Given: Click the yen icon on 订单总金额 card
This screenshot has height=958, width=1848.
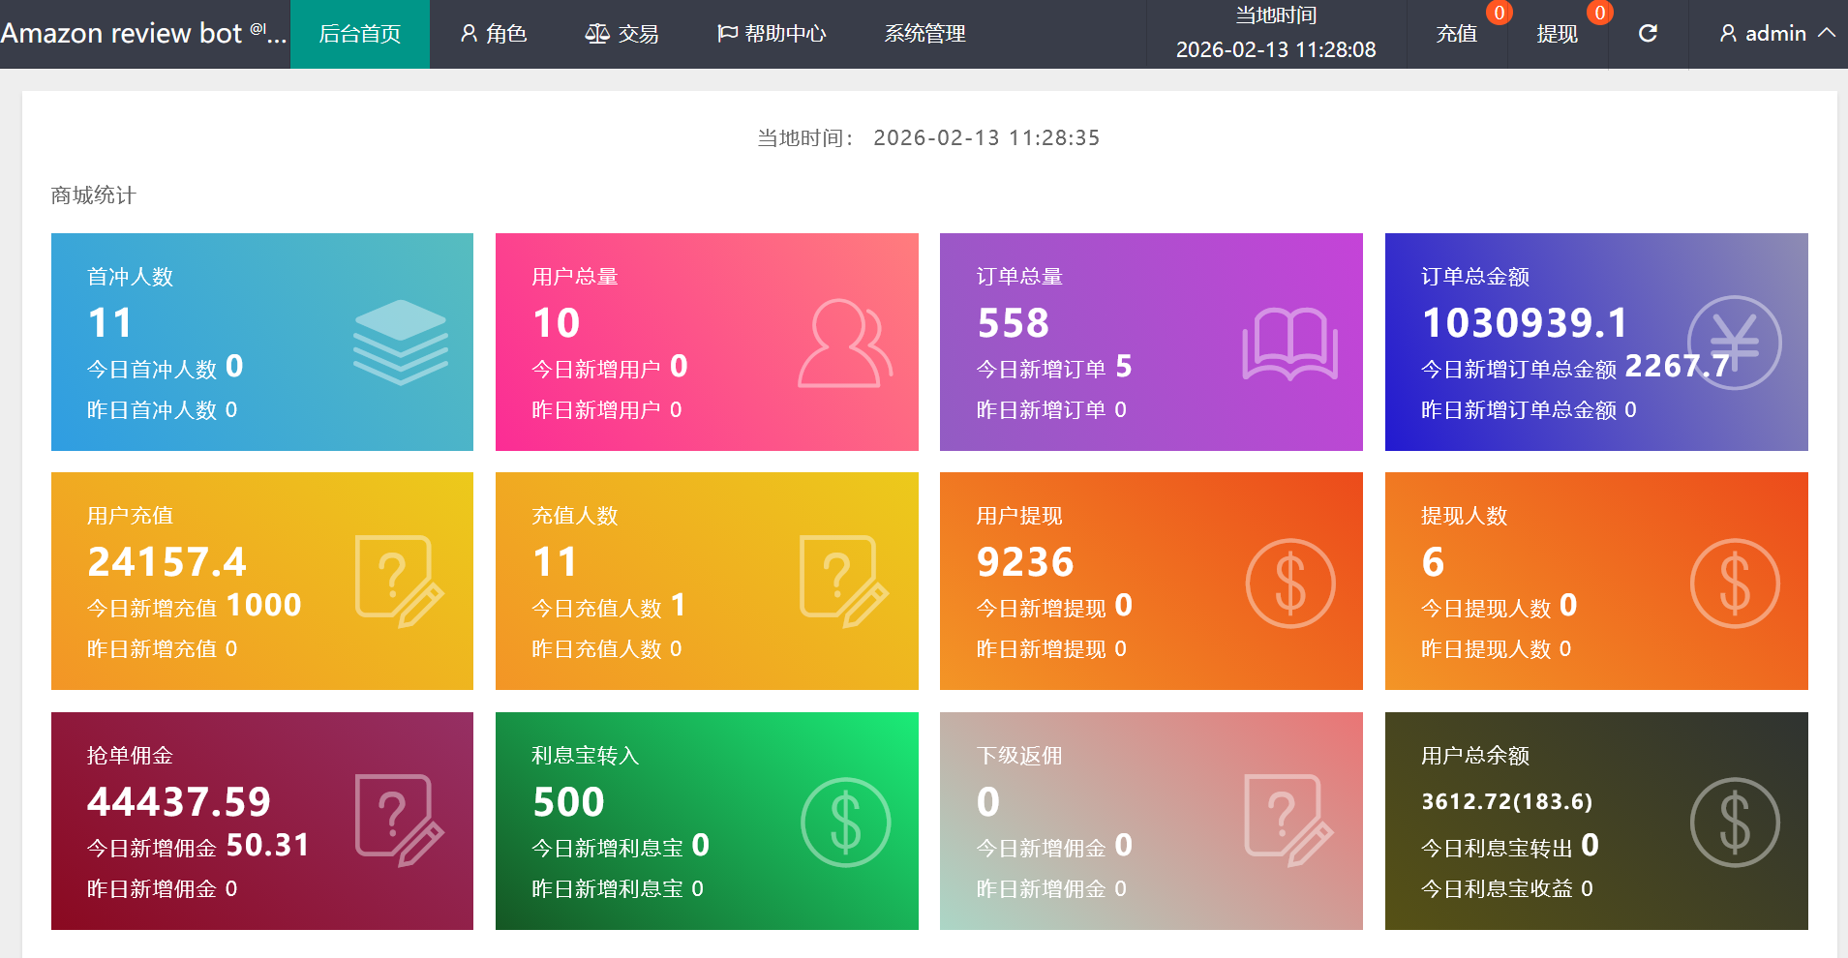Looking at the screenshot, I should [x=1734, y=343].
